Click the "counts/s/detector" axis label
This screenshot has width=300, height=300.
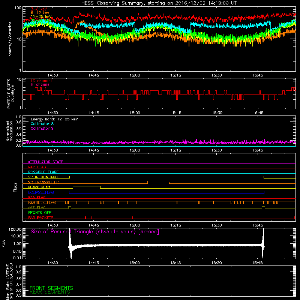coord(10,39)
